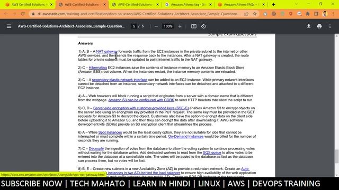Click the page number input field

134,26
